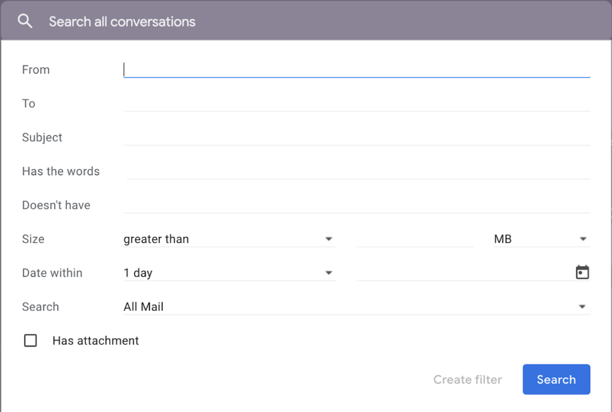Select the Date within label row
Viewport: 612px width, 412px height.
[52, 272]
